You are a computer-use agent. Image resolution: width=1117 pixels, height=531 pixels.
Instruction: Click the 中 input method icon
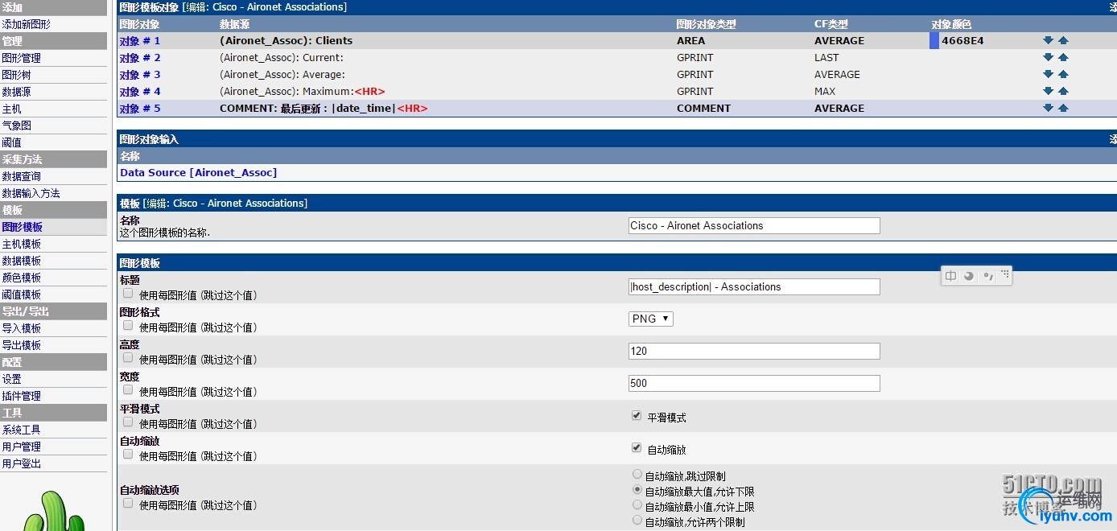pos(950,276)
